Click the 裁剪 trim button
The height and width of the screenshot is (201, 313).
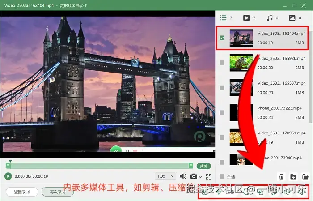point(203,166)
